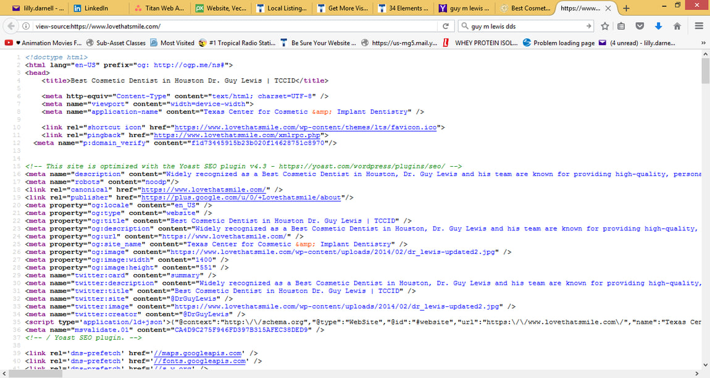Switch to the guy m lewis Yahoo tab

click(464, 8)
